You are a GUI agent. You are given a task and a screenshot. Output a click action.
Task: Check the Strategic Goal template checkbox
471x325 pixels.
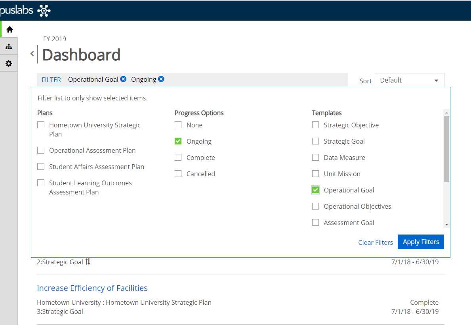(315, 141)
